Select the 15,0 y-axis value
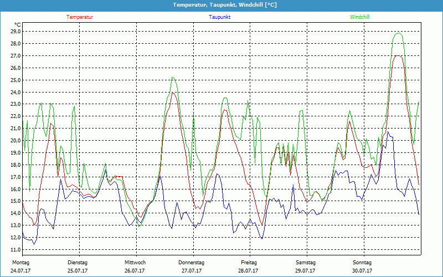 click(x=16, y=201)
